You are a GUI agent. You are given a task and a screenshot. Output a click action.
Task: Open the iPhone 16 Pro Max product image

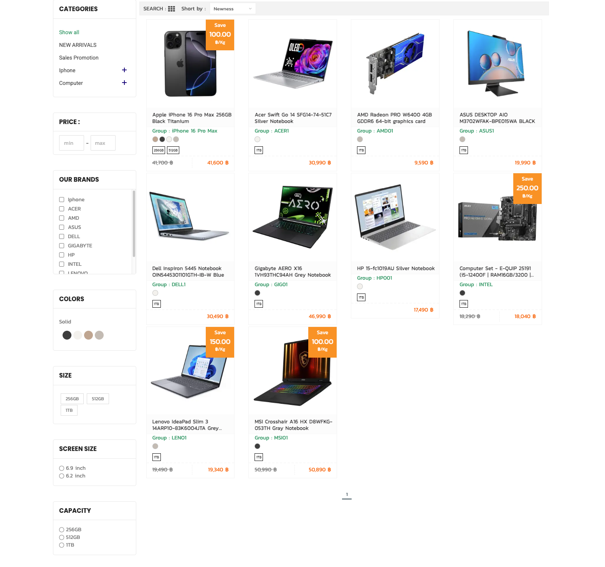(x=190, y=64)
